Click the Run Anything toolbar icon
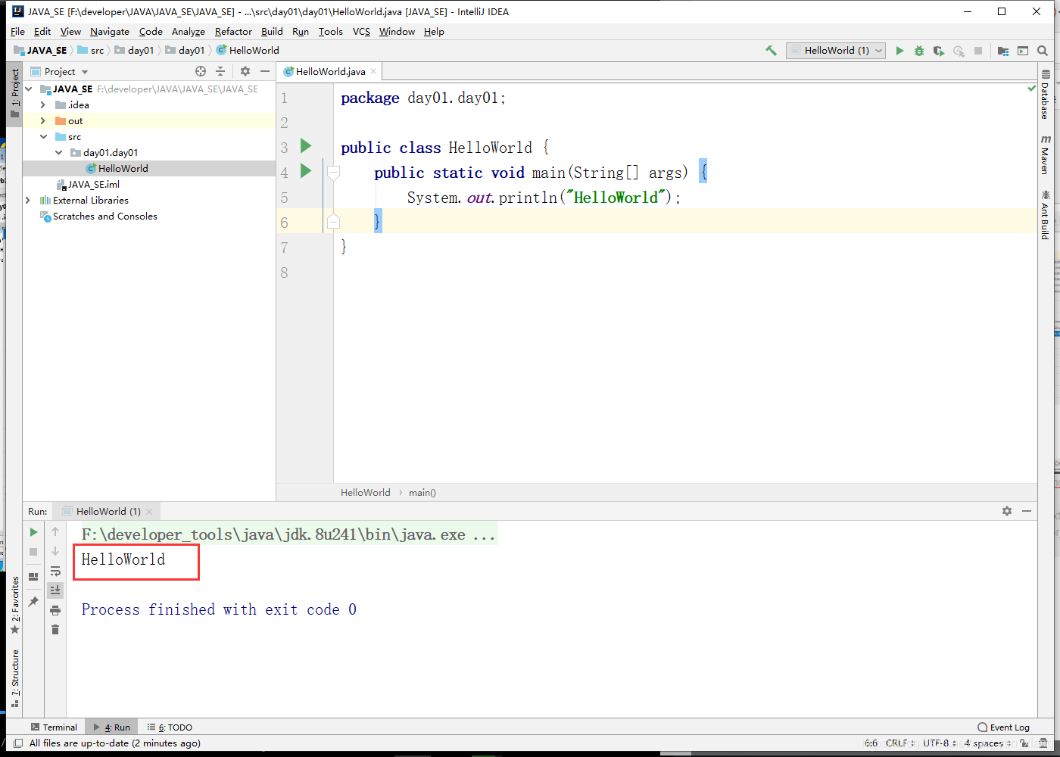 (x=1023, y=51)
